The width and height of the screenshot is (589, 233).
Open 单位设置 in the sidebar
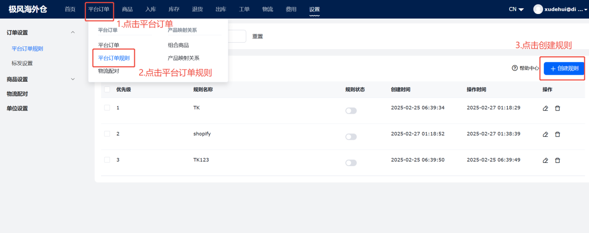tap(17, 109)
